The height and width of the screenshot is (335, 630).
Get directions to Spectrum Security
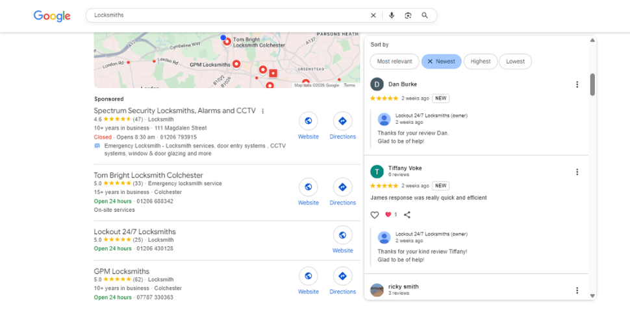[343, 121]
